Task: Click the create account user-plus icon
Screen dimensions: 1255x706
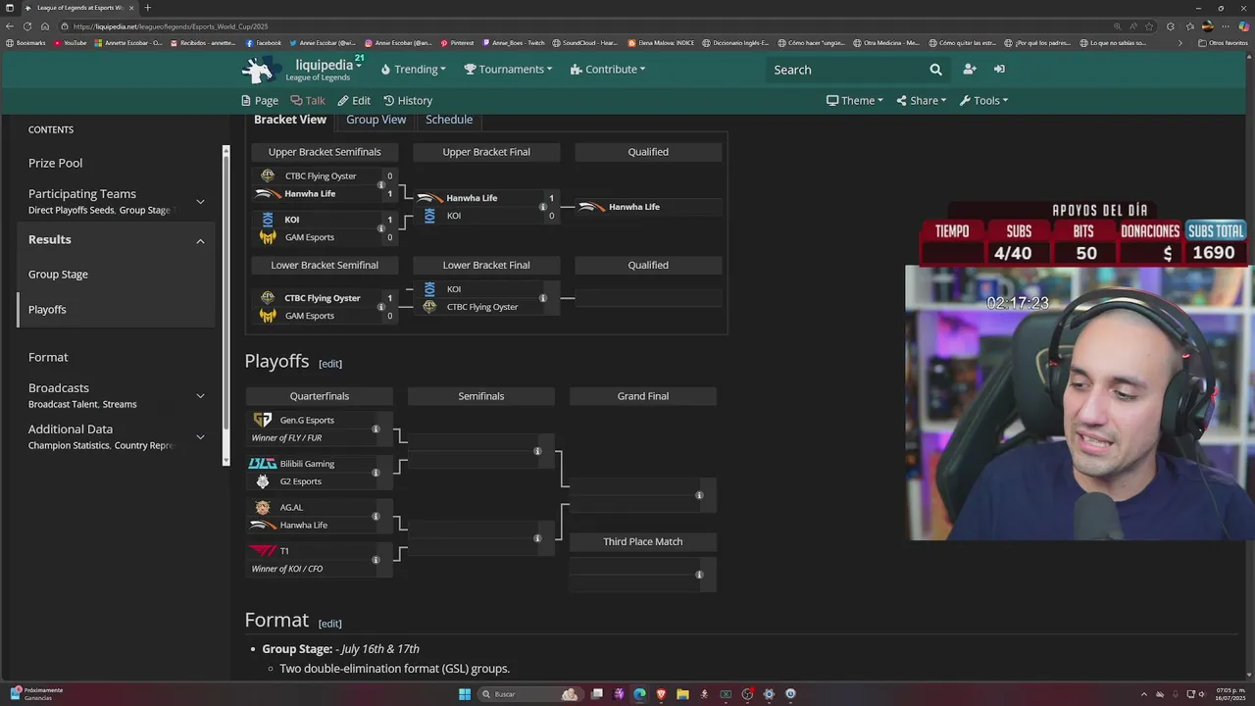Action: pyautogui.click(x=970, y=69)
